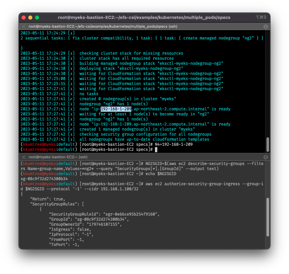Click the "IsEgress": false line
Image resolution: width=289 pixels, height=274 pixels.
(x=70, y=229)
